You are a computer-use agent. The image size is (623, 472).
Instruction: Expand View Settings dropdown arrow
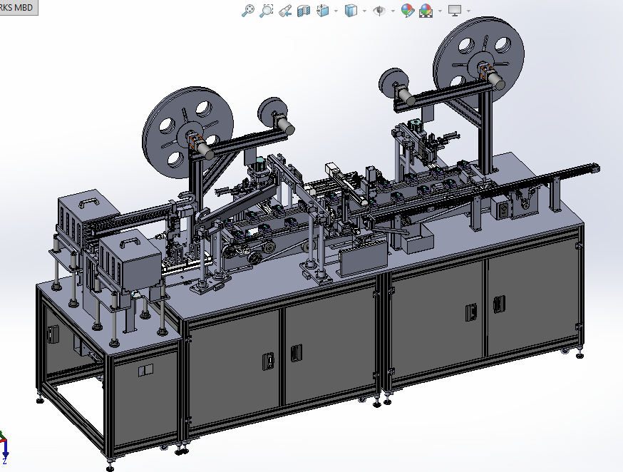[x=468, y=11]
